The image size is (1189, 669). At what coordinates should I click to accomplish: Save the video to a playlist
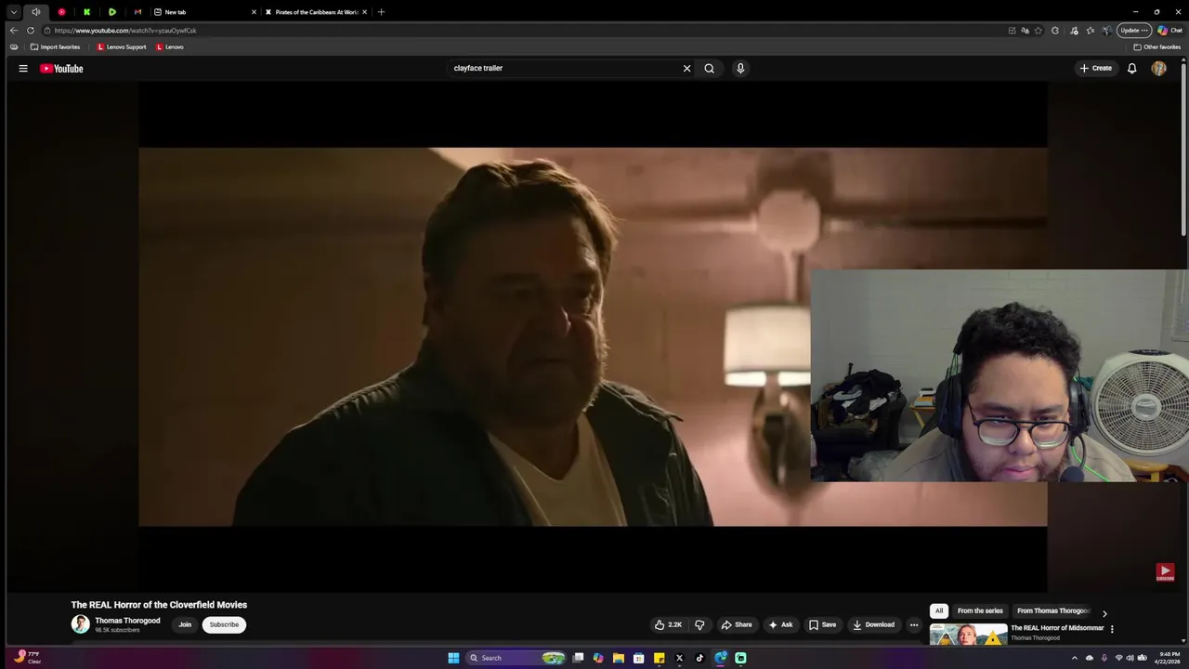tap(822, 624)
